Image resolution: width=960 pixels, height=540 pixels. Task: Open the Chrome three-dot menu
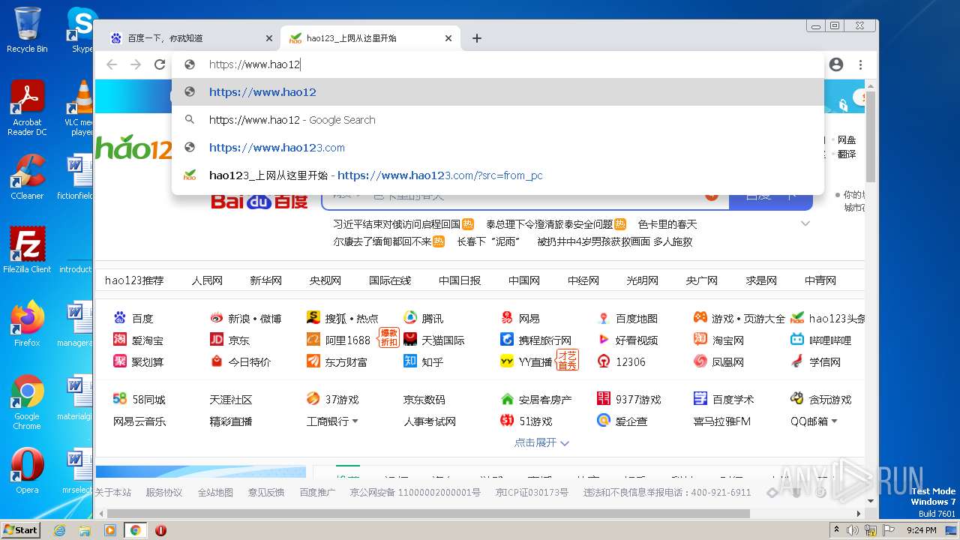[861, 64]
